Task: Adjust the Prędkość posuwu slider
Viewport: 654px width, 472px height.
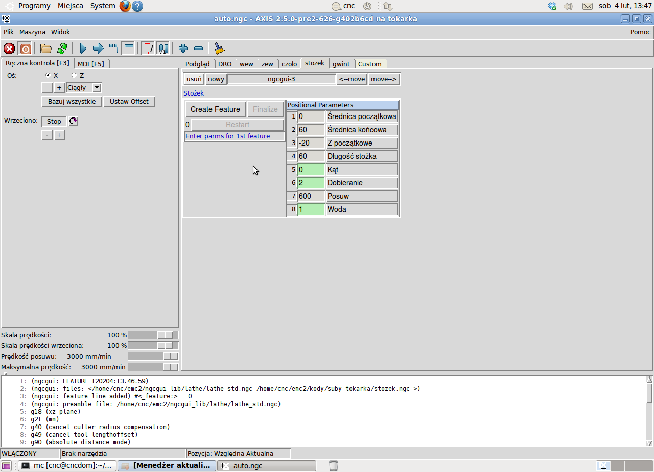Action: (153, 356)
